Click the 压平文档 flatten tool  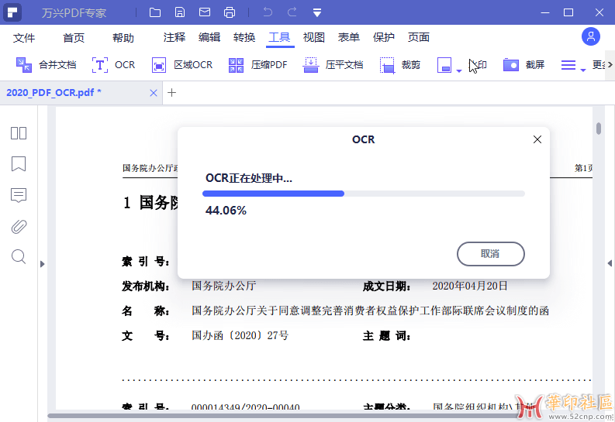click(333, 65)
